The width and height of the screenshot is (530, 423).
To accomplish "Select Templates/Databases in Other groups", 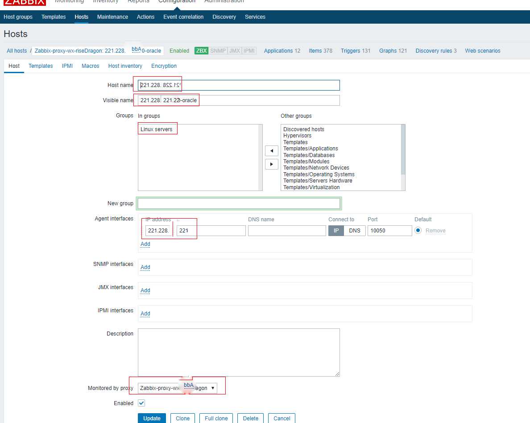I will click(x=309, y=155).
